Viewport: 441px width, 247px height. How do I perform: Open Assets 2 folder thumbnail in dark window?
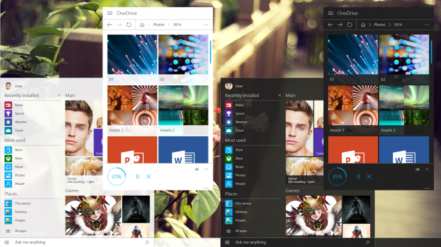pos(404,109)
